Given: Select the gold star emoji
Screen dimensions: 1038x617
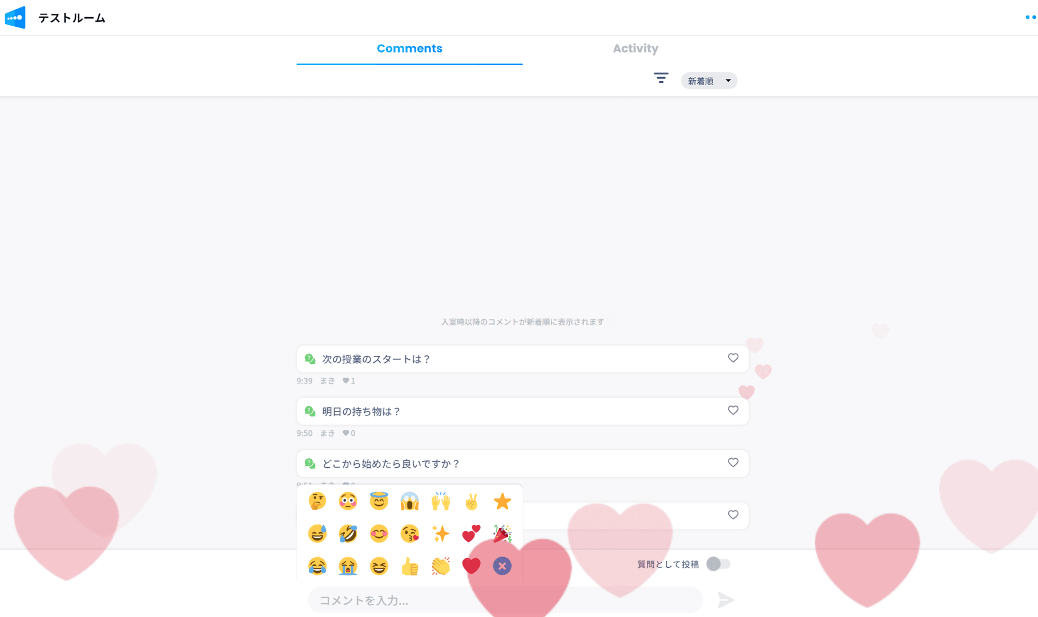Looking at the screenshot, I should (x=502, y=502).
